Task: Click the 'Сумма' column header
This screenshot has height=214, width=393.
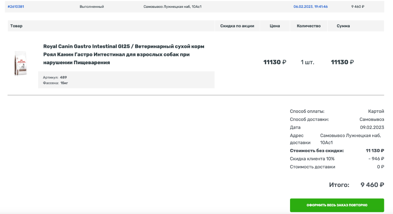Action: [343, 26]
